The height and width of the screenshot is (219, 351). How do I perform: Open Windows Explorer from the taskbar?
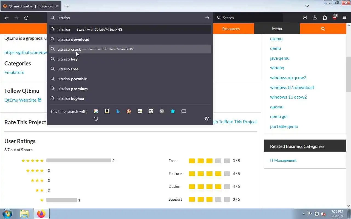point(24,214)
